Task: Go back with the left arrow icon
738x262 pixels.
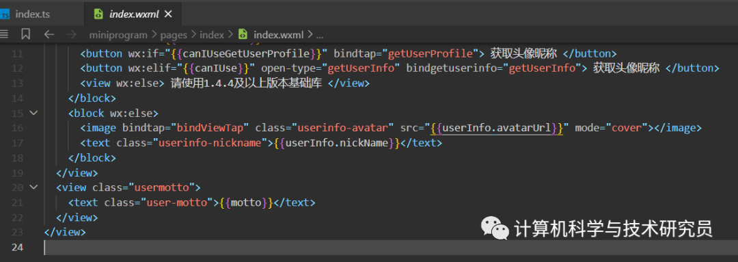Action: tap(49, 34)
